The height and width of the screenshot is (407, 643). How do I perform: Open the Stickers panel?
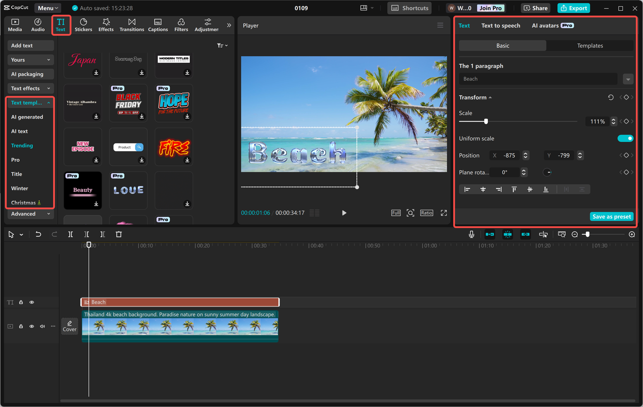[x=83, y=25]
